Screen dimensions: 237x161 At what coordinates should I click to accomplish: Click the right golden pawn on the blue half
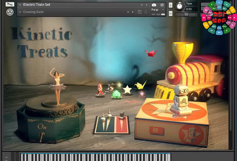(109, 115)
